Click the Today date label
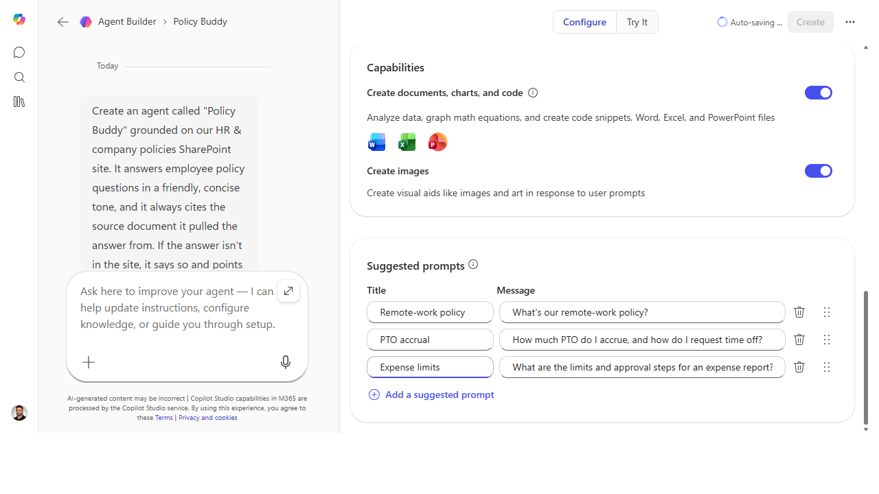This screenshot has height=494, width=879. [x=108, y=66]
